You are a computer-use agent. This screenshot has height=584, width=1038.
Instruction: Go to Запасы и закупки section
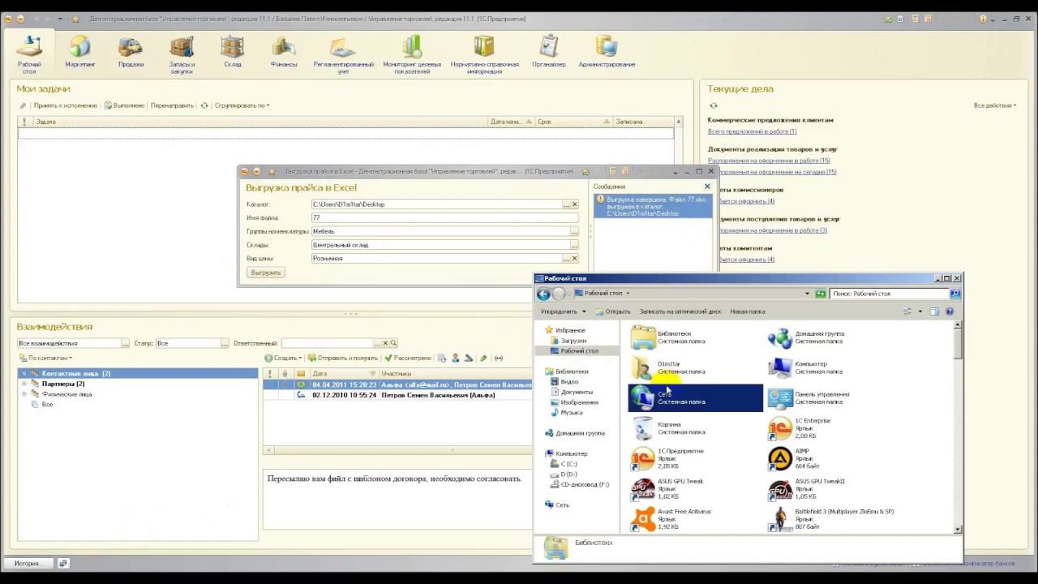coord(182,55)
